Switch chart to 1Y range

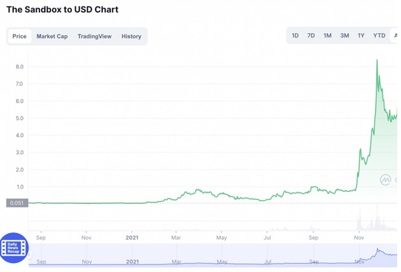coord(361,36)
